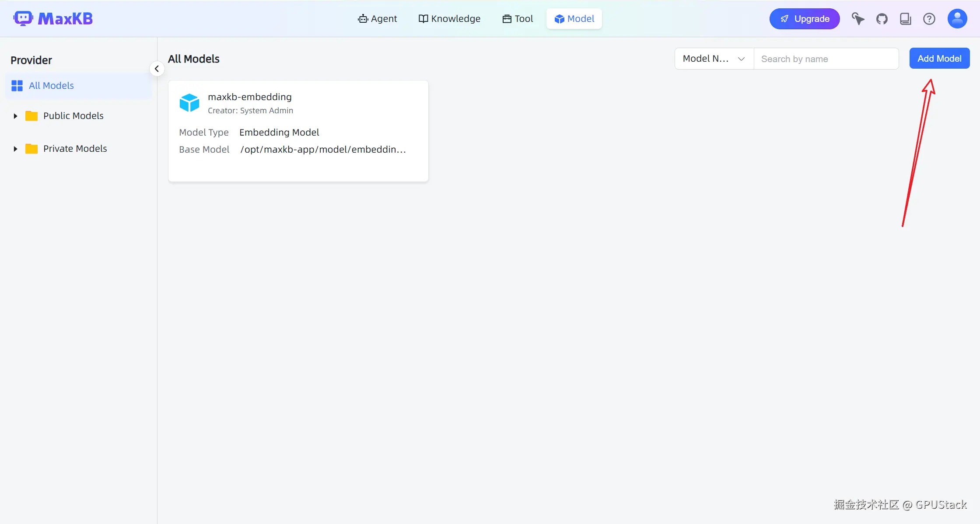
Task: Open the documentation book icon
Action: [905, 19]
